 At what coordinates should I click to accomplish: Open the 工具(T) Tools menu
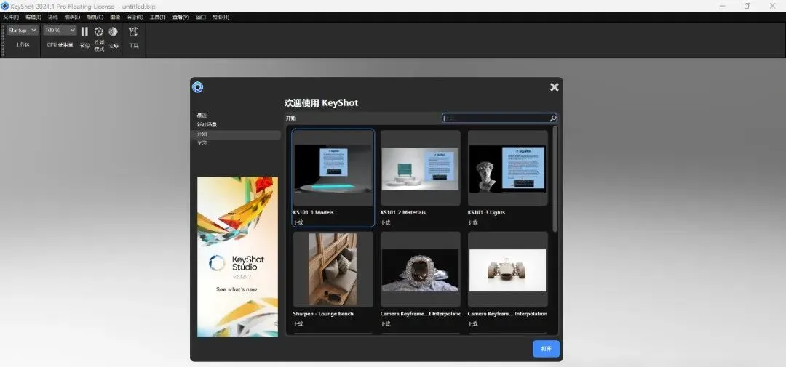coord(157,17)
